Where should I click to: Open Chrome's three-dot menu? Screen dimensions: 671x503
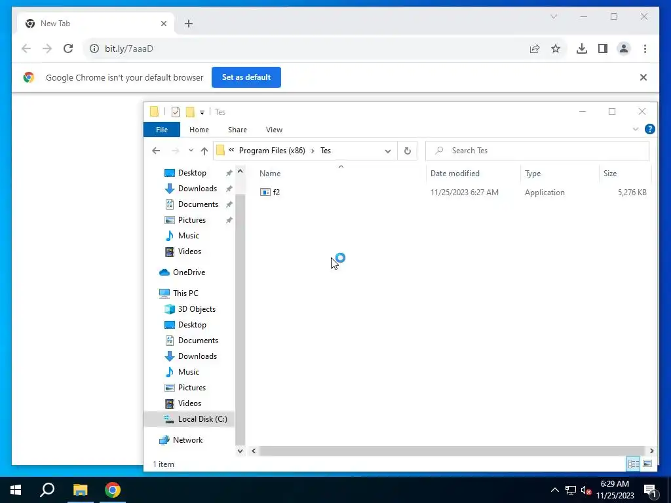tap(645, 48)
